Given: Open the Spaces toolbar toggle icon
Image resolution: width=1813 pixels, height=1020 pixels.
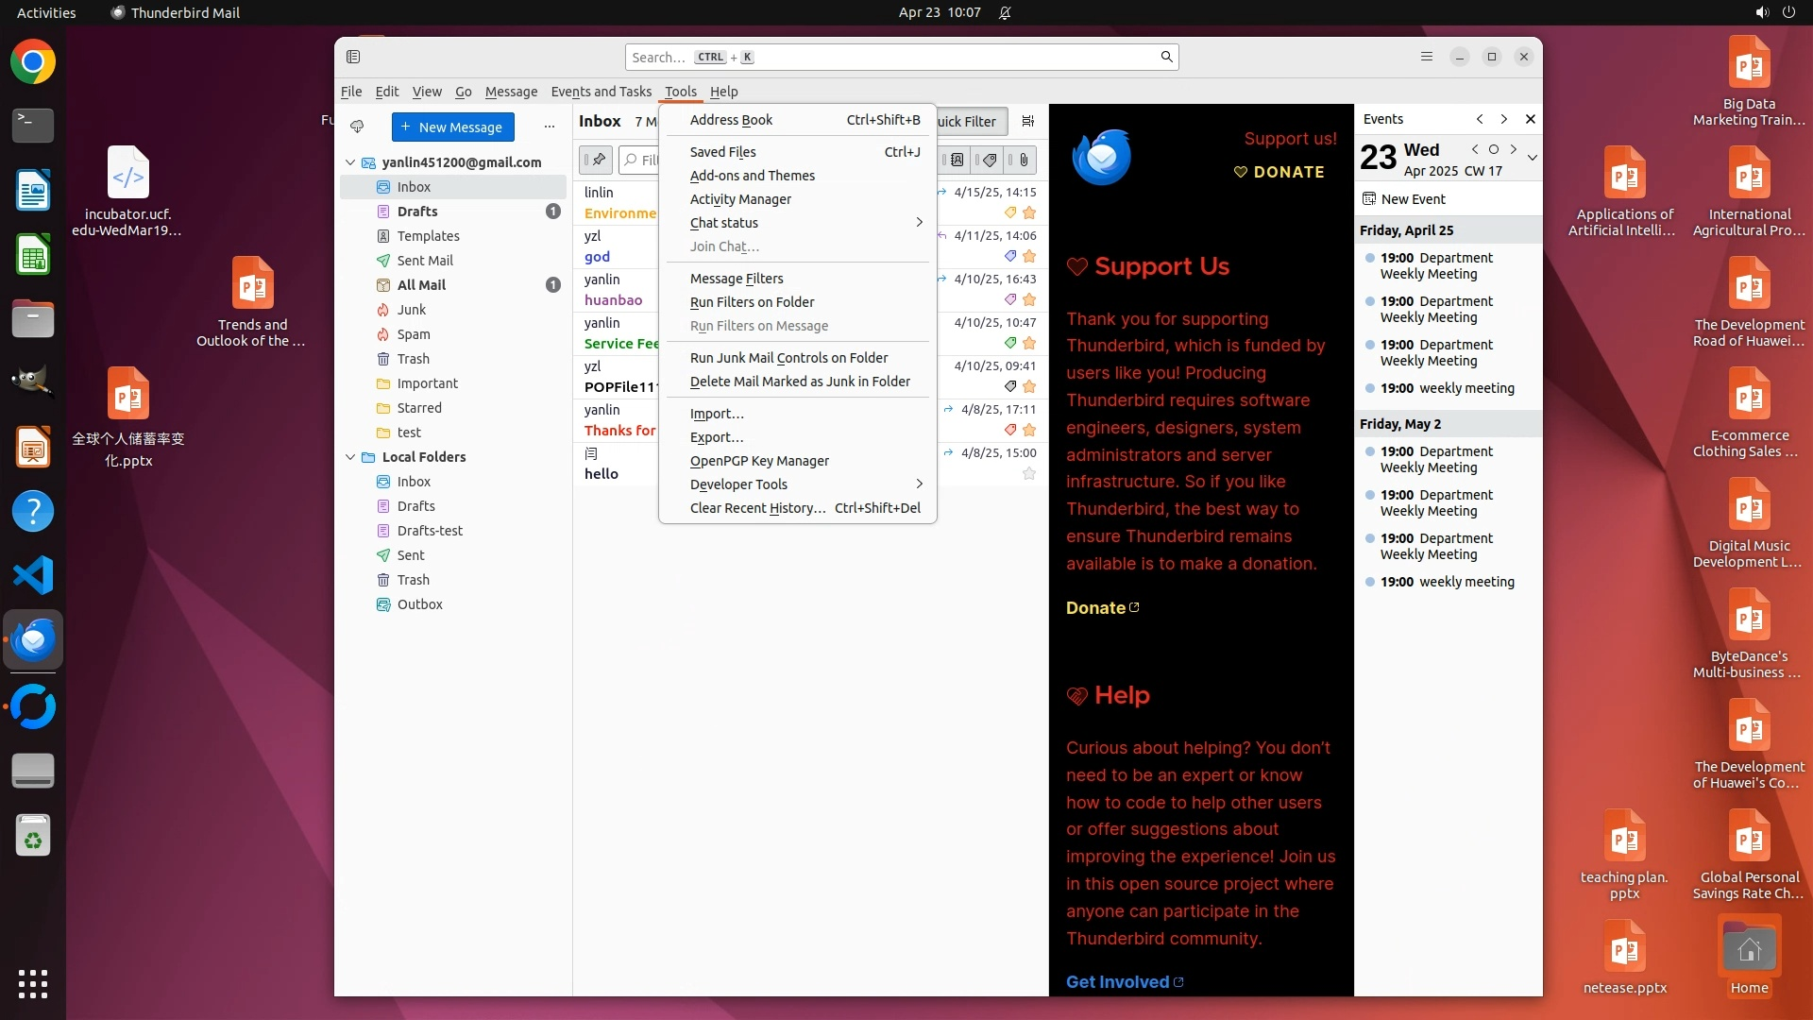Looking at the screenshot, I should click(353, 57).
